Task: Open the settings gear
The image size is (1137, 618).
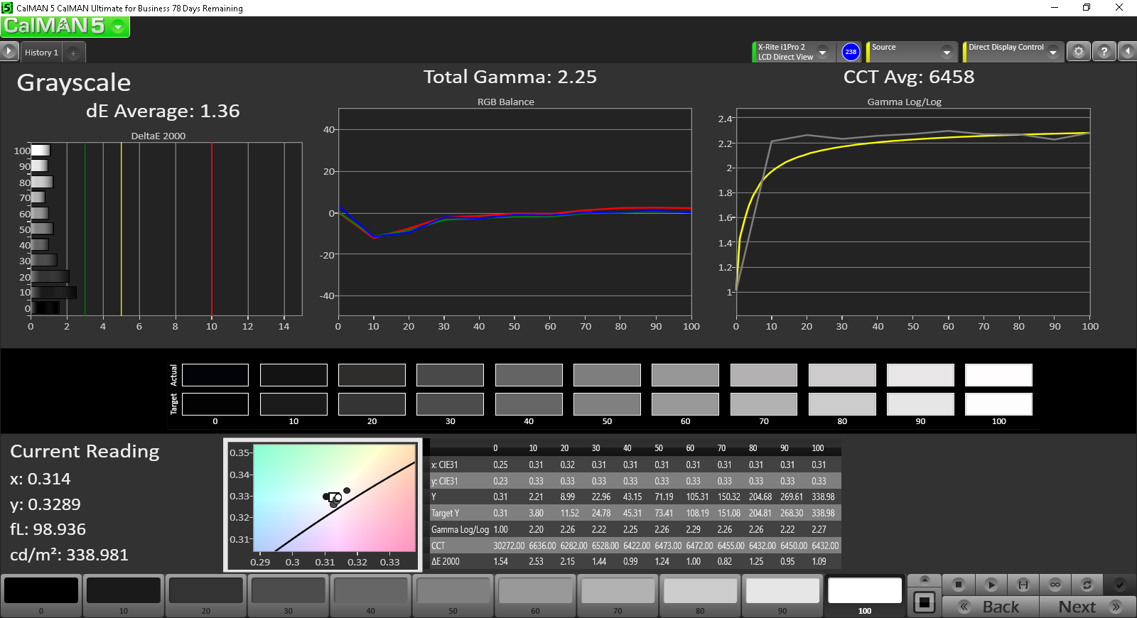Action: click(x=1079, y=52)
